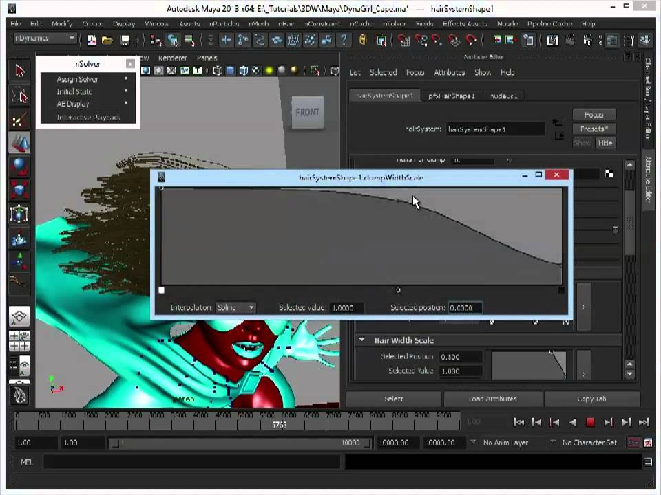Choose the Rotate tool sphere icon

[x=19, y=166]
